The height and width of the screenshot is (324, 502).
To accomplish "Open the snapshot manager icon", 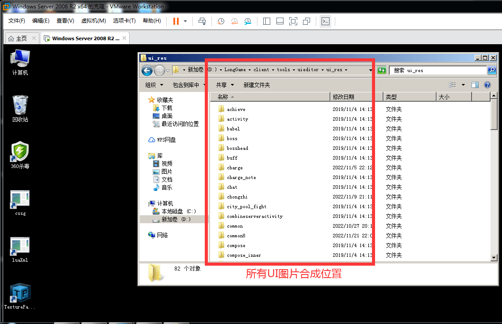I will click(x=248, y=21).
